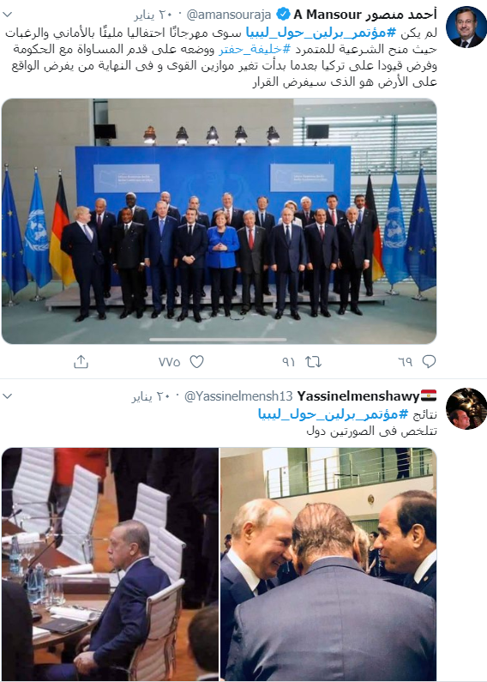Open the #مؤتمر_برلين_حول_ليبيا hashtag in first tweet
The image size is (487, 682).
pos(322,33)
